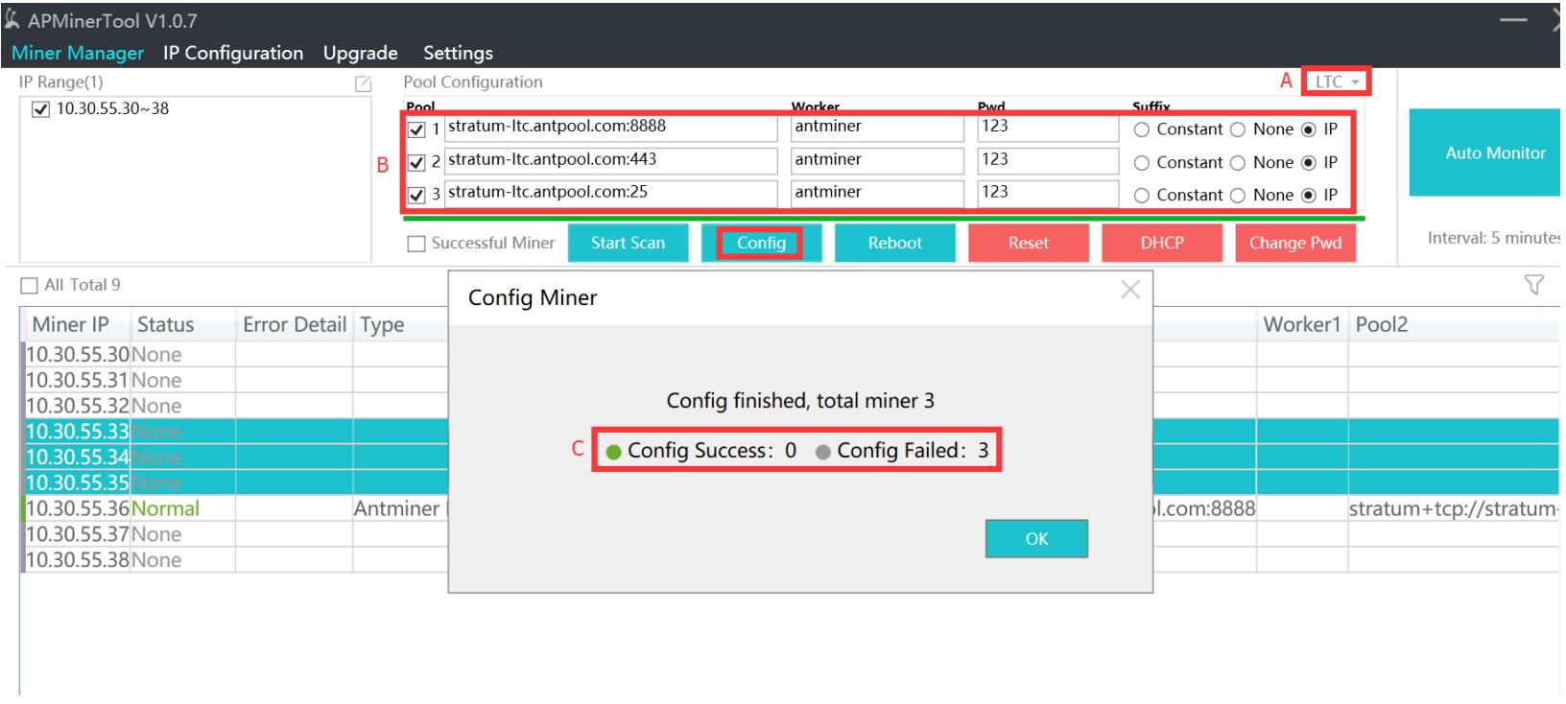
Task: Click the Worker1 column header
Action: (1302, 324)
